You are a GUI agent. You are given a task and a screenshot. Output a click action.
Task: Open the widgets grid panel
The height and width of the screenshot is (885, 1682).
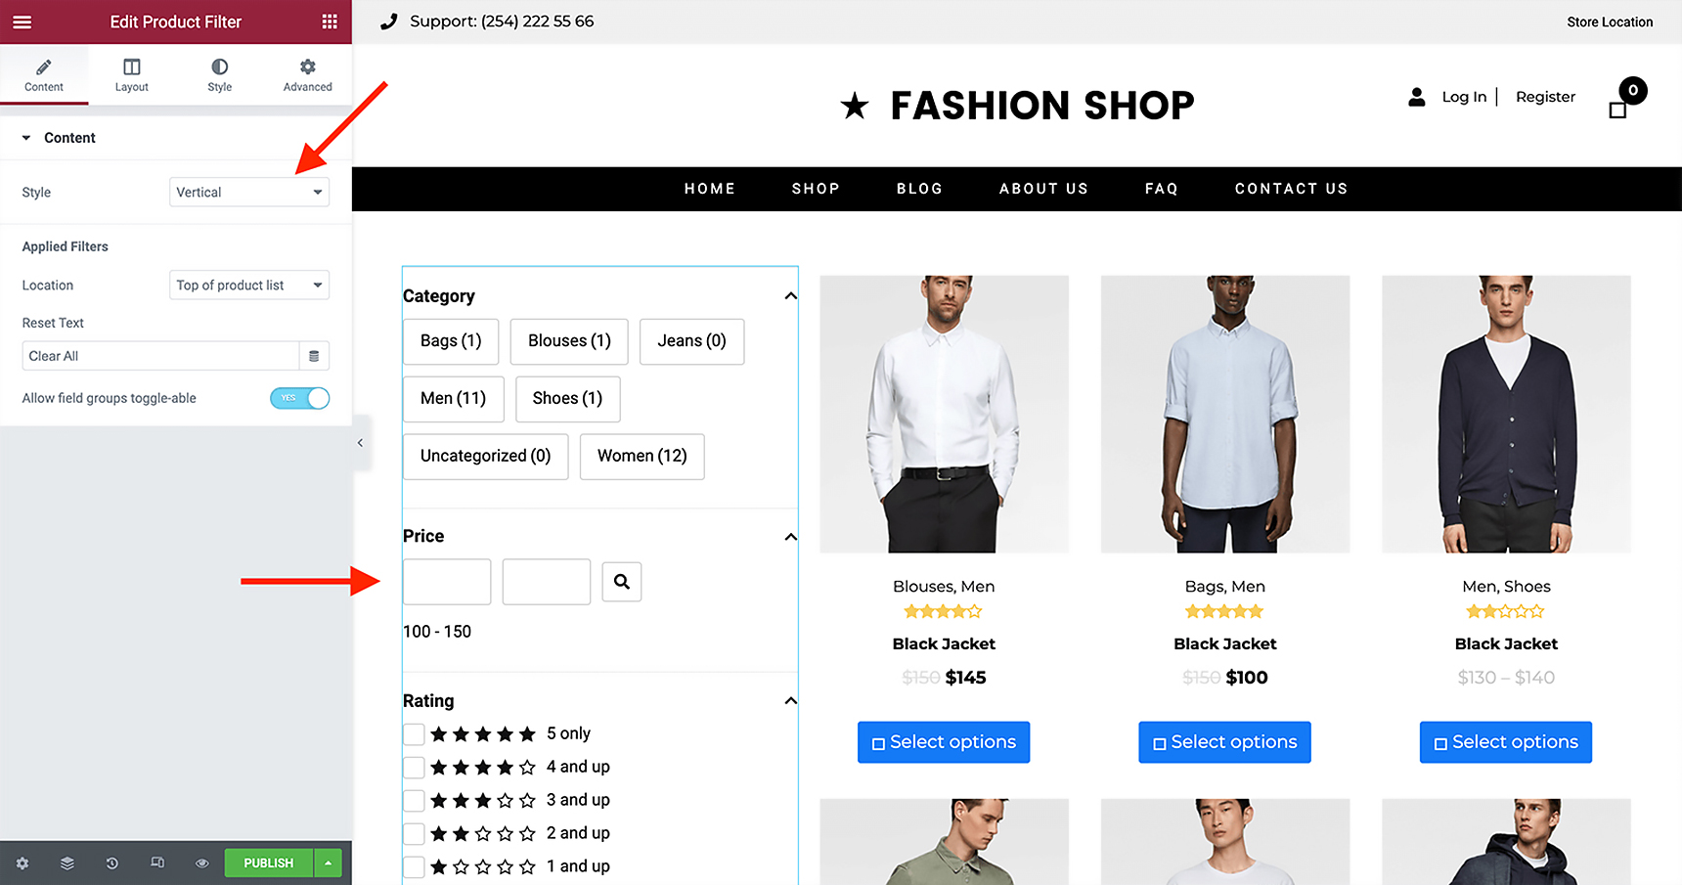pyautogui.click(x=330, y=22)
